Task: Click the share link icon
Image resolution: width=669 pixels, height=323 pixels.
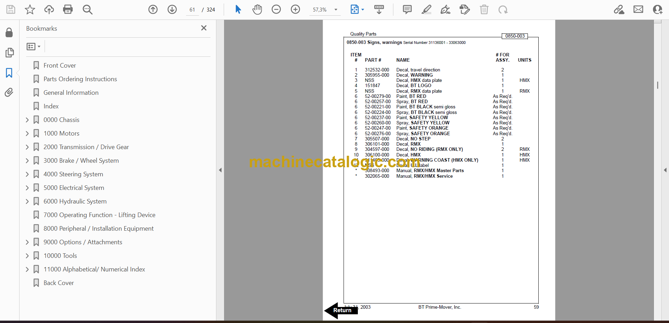Action: (x=619, y=9)
